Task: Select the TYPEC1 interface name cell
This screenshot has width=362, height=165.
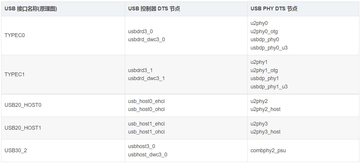Action: coord(15,74)
